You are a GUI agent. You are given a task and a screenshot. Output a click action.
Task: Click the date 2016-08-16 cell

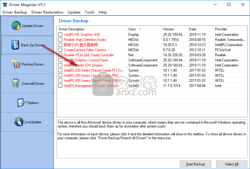tap(197, 40)
